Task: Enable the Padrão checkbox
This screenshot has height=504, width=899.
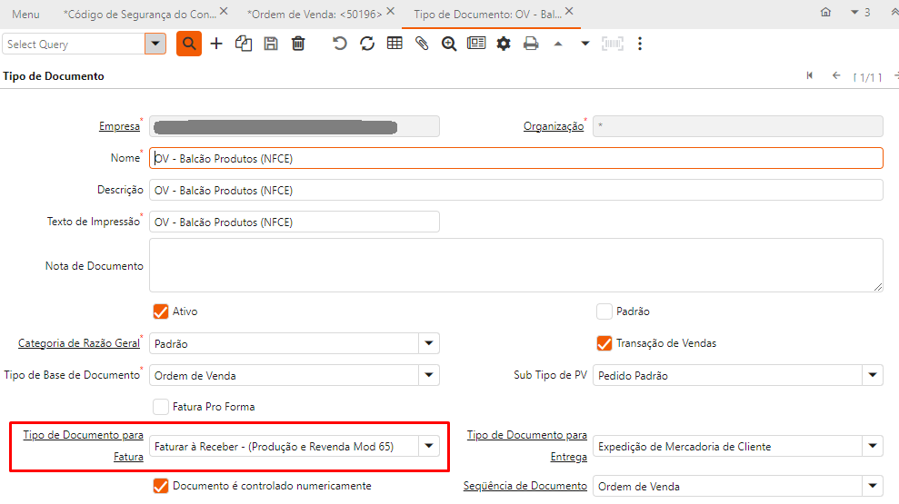Action: point(604,311)
